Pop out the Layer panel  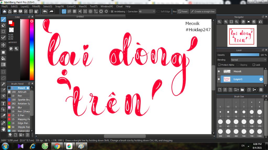[x=263, y=50]
